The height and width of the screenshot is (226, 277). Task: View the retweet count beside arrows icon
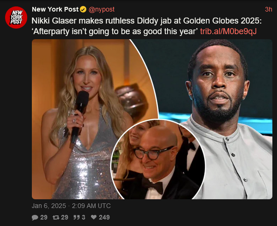click(x=65, y=217)
